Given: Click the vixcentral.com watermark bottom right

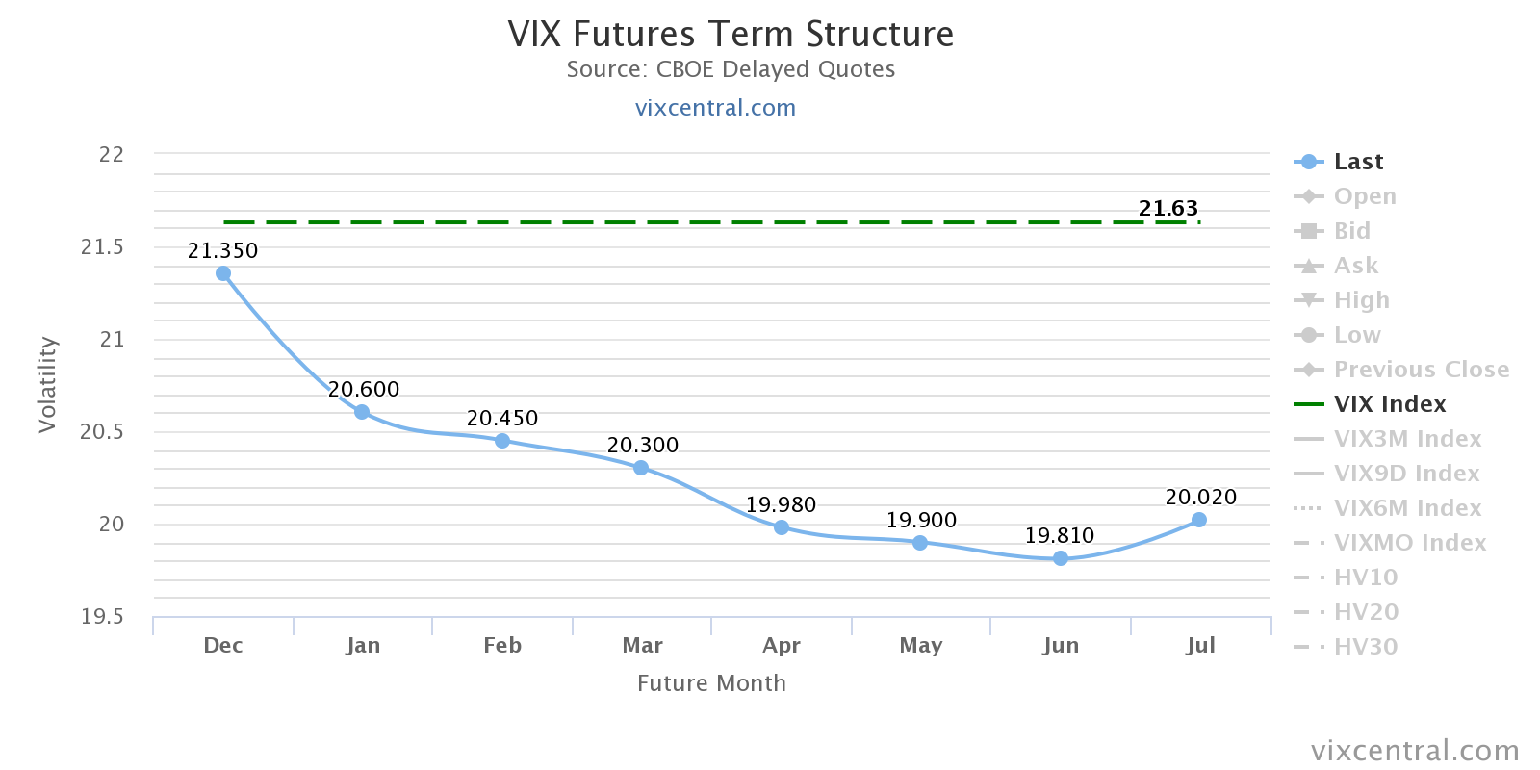Looking at the screenshot, I should point(1415,751).
